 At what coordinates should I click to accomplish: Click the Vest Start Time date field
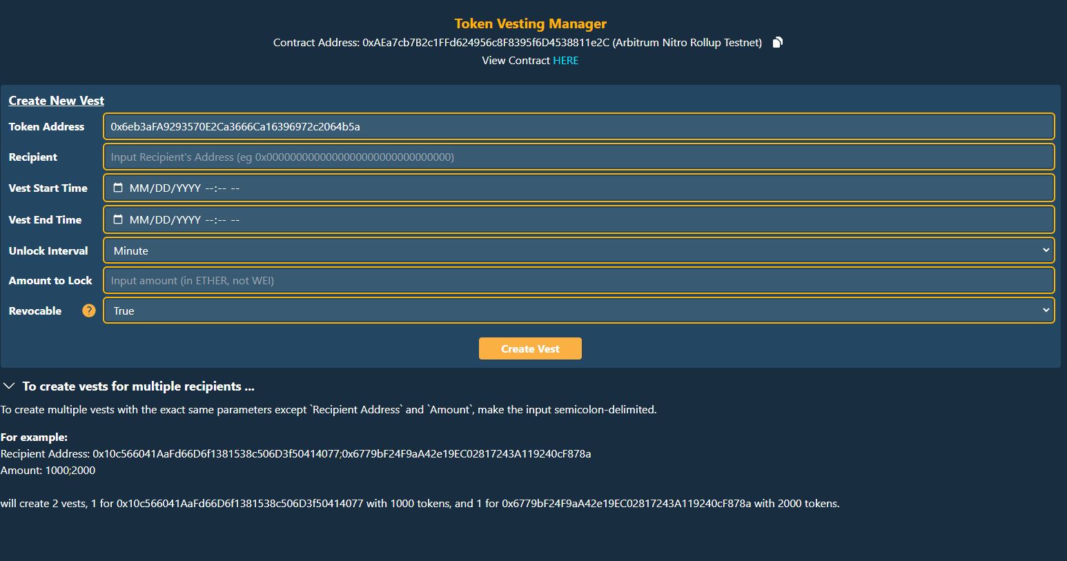pos(579,188)
